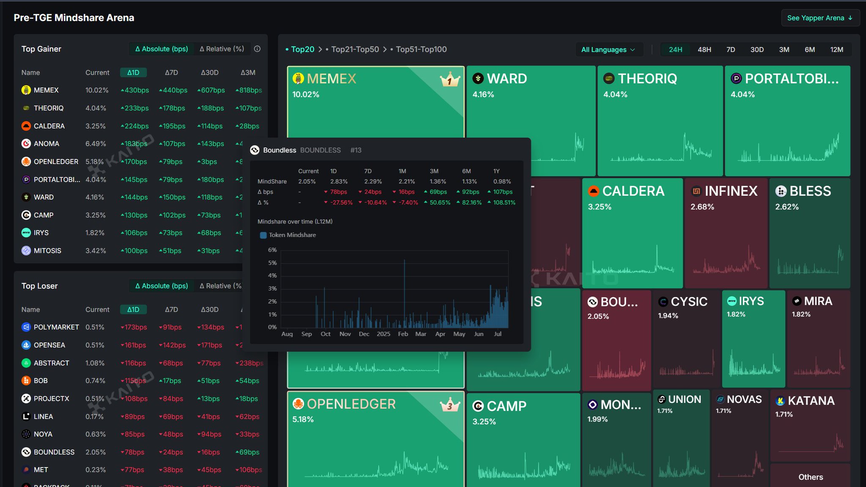Open the THEORIQ treemap tile

click(660, 120)
